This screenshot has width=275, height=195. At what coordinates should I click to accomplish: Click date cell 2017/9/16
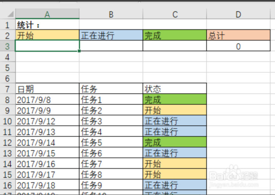point(47,164)
